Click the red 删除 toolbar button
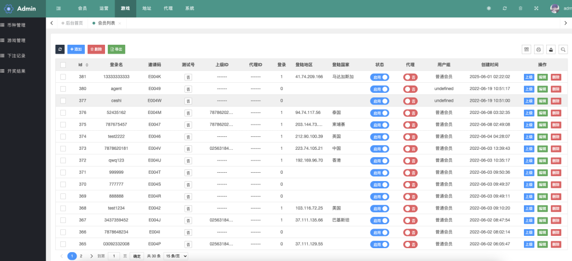Image resolution: width=572 pixels, height=261 pixels. point(96,49)
